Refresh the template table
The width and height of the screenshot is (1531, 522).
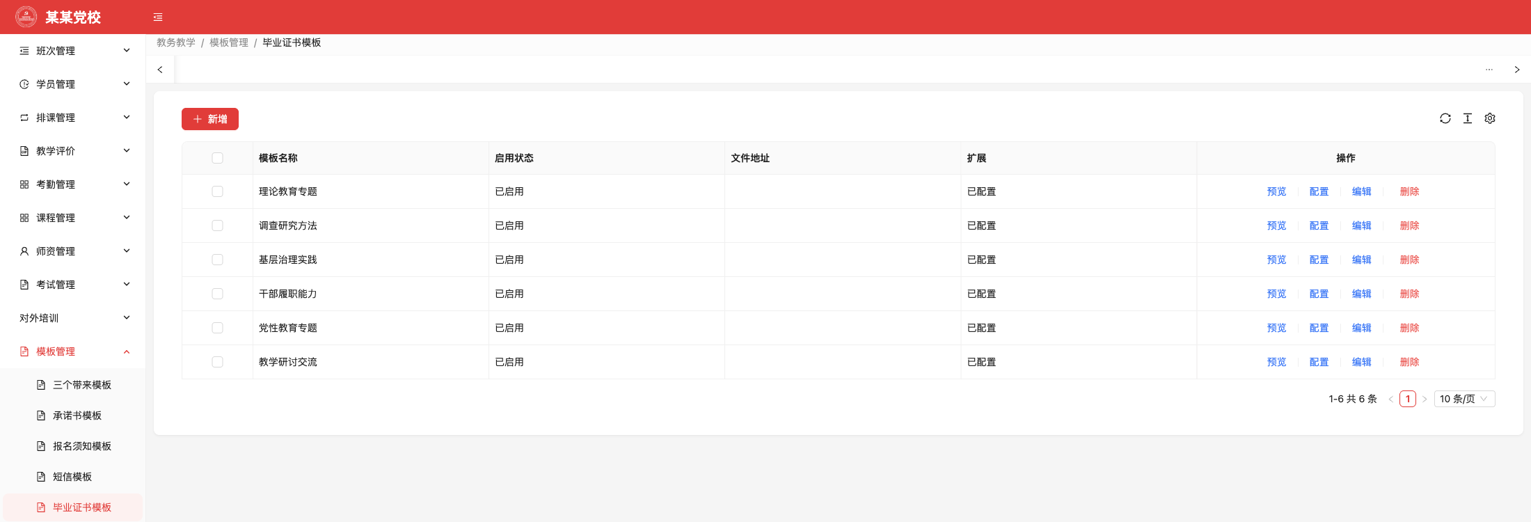1445,118
